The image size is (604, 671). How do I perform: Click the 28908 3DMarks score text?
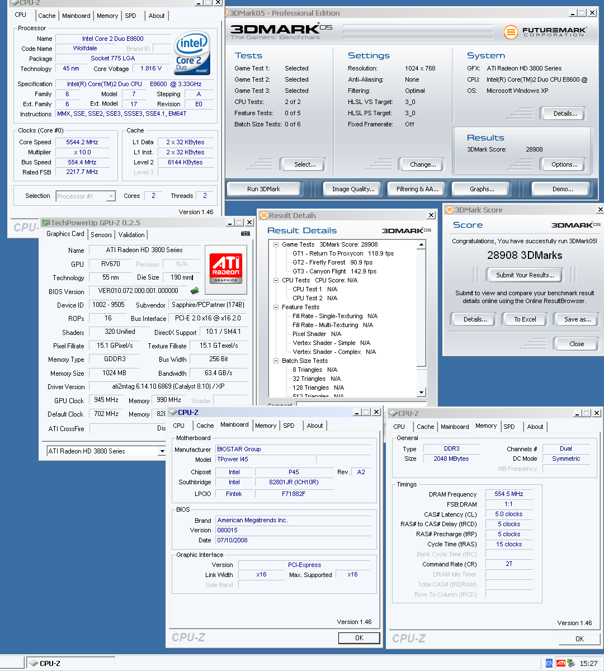pyautogui.click(x=525, y=255)
